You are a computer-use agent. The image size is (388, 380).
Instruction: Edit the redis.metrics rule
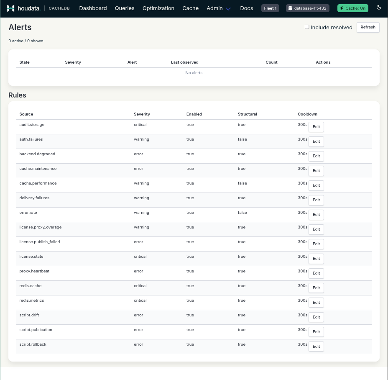click(x=316, y=302)
